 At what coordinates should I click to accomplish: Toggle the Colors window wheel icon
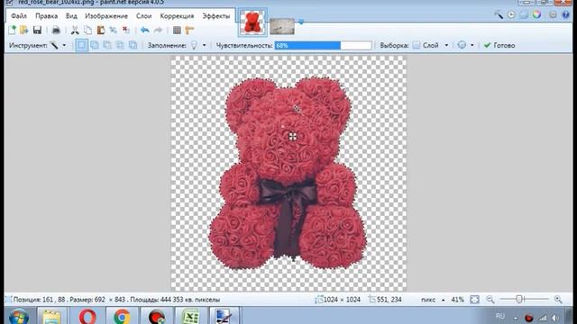(x=537, y=14)
